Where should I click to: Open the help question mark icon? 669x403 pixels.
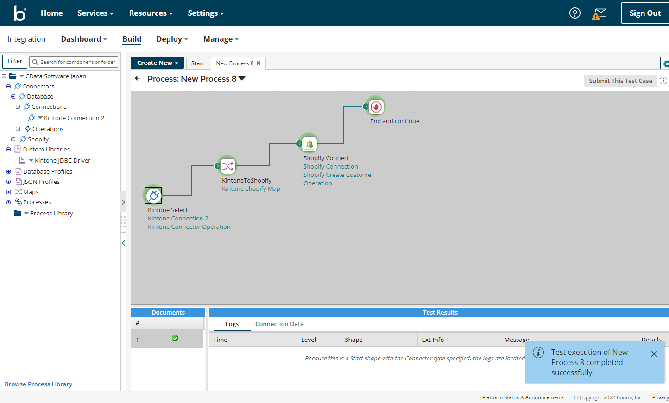(575, 13)
